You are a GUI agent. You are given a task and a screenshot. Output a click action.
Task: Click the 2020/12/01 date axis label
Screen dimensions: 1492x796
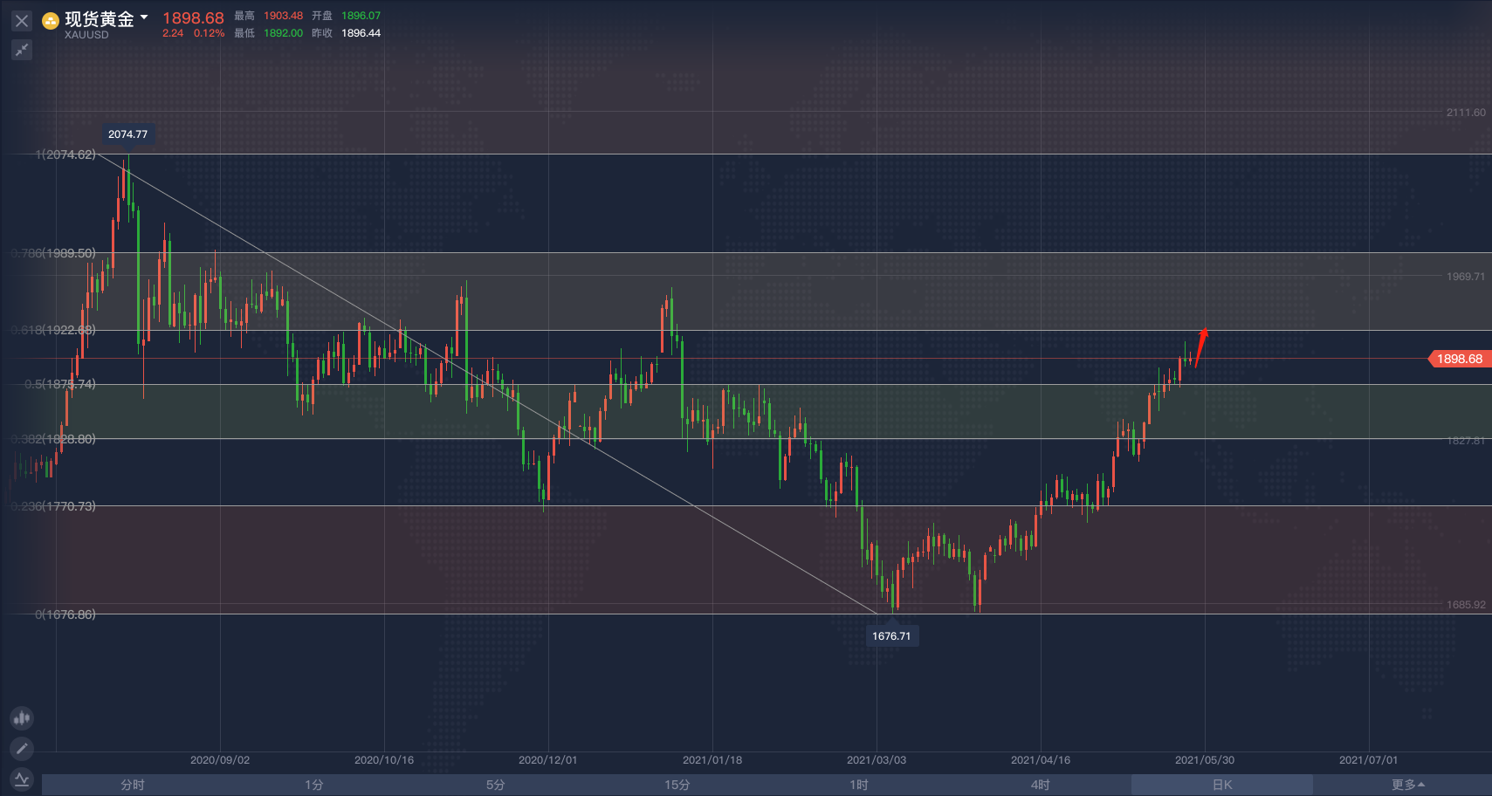tap(548, 760)
